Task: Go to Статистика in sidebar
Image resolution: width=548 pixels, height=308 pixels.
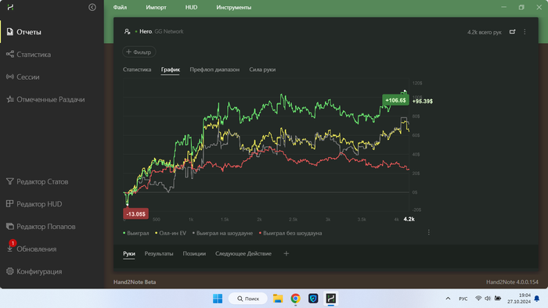Action: pos(34,55)
